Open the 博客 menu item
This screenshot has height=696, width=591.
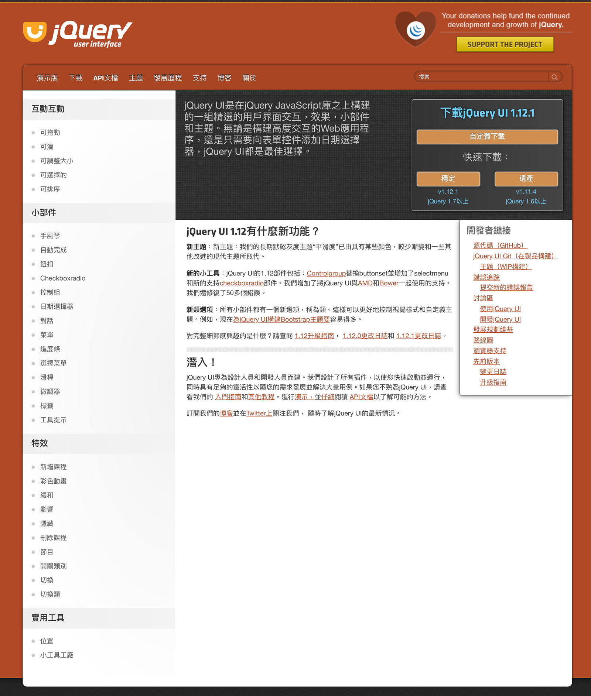(224, 78)
